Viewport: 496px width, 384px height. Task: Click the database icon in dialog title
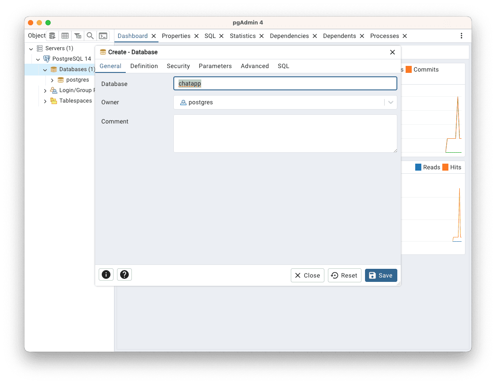(x=103, y=52)
